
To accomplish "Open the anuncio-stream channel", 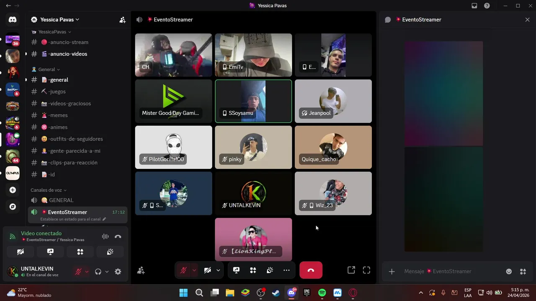I will pyautogui.click(x=77, y=42).
